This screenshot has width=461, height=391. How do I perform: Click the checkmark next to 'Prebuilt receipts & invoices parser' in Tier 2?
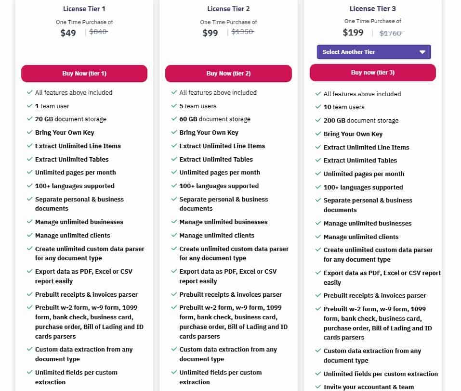(173, 294)
